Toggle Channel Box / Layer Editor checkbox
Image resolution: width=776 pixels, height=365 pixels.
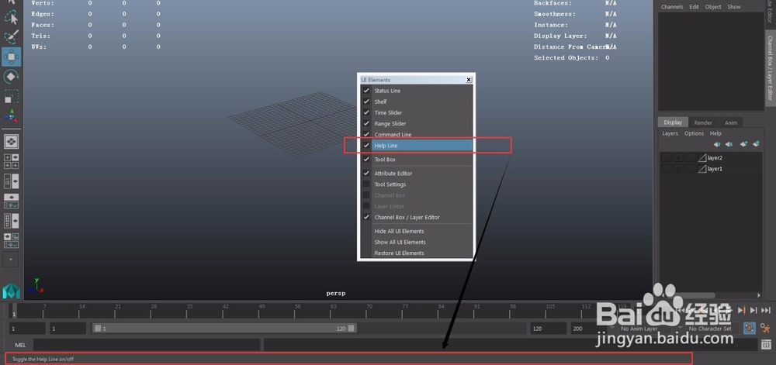point(366,217)
